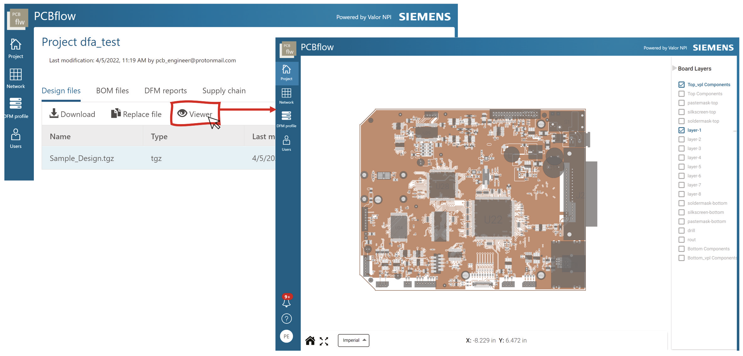The width and height of the screenshot is (743, 356).
Task: Open Users in the left project sidebar
Action: pos(16,139)
